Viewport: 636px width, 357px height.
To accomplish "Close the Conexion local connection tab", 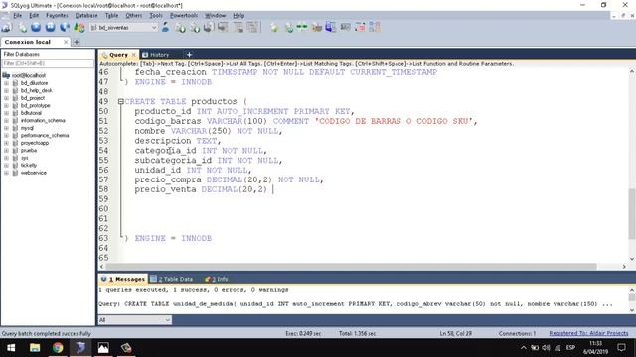I will pyautogui.click(x=66, y=42).
